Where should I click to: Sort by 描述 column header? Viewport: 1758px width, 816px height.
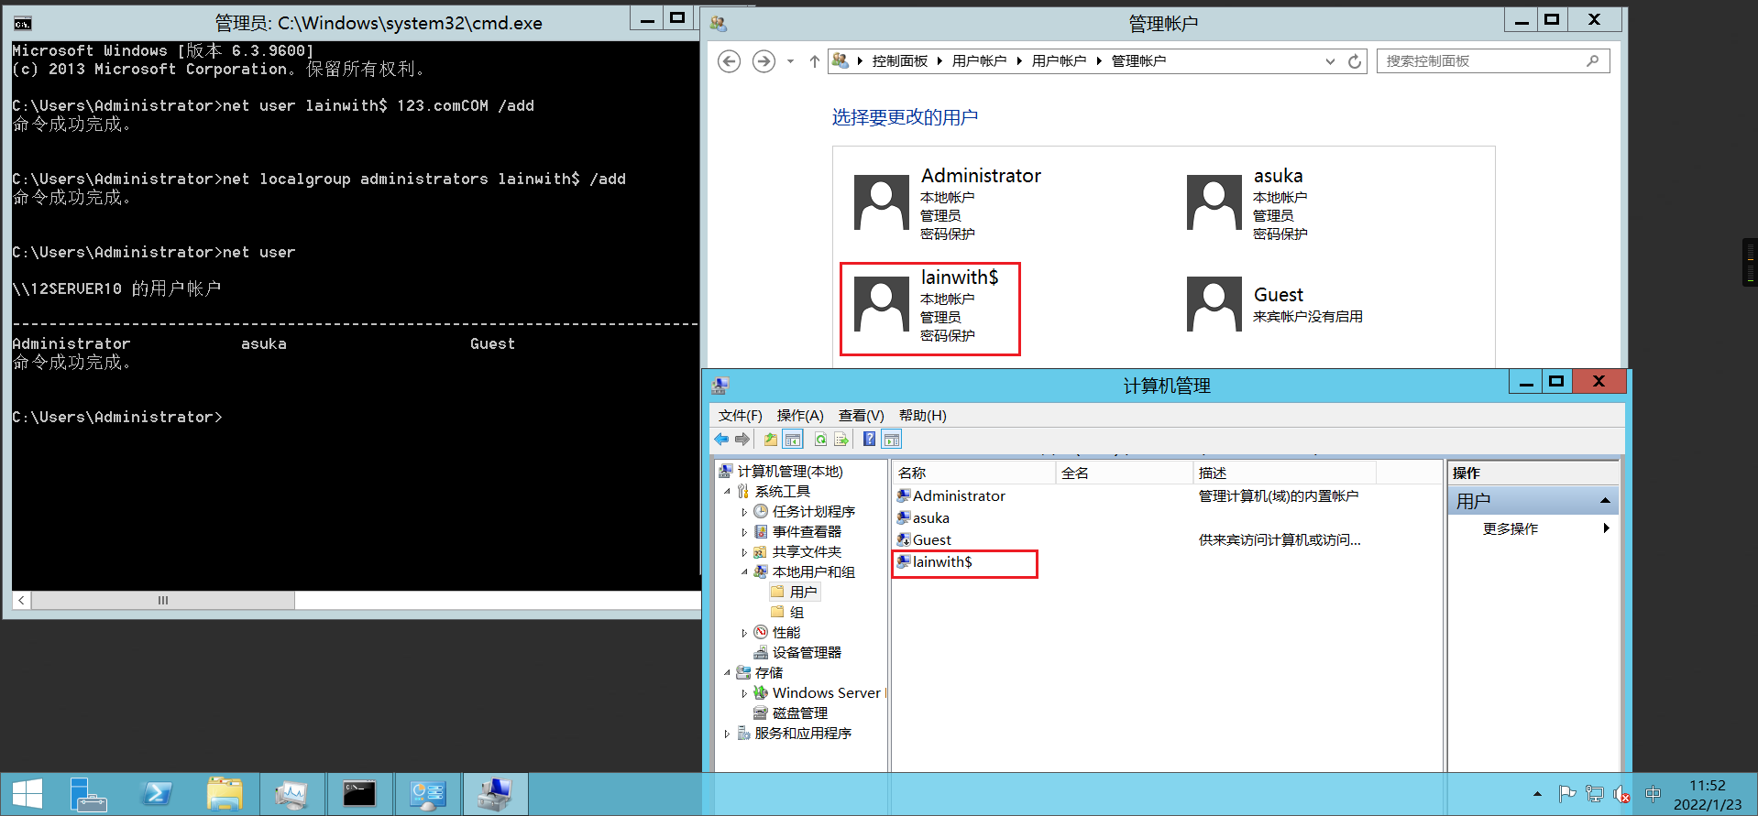(1284, 473)
